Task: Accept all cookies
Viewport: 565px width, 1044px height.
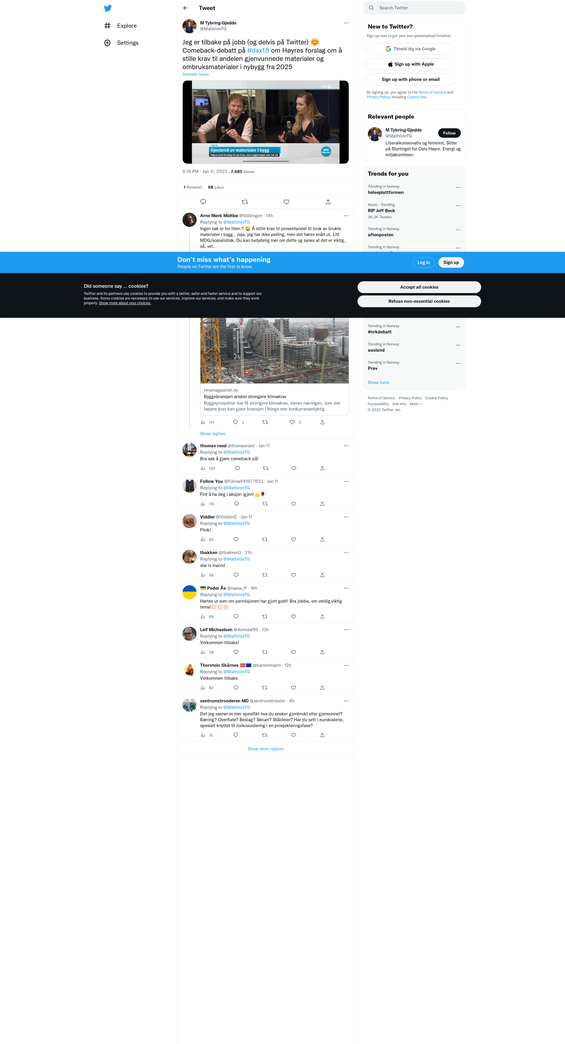Action: point(419,287)
